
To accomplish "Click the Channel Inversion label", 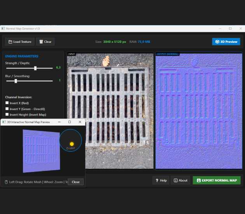I will click(19, 97).
